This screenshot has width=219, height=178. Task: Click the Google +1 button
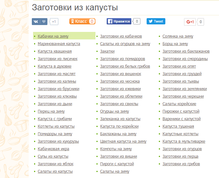(x=190, y=22)
